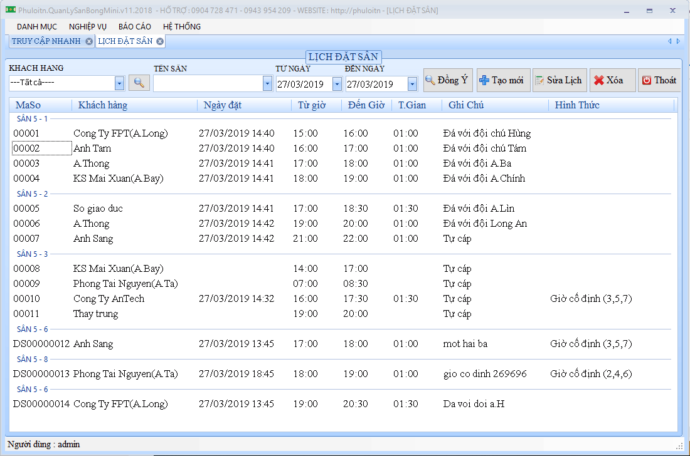Viewport: 690px width, 456px height.
Task: Select booking code 00008
Action: tap(26, 269)
